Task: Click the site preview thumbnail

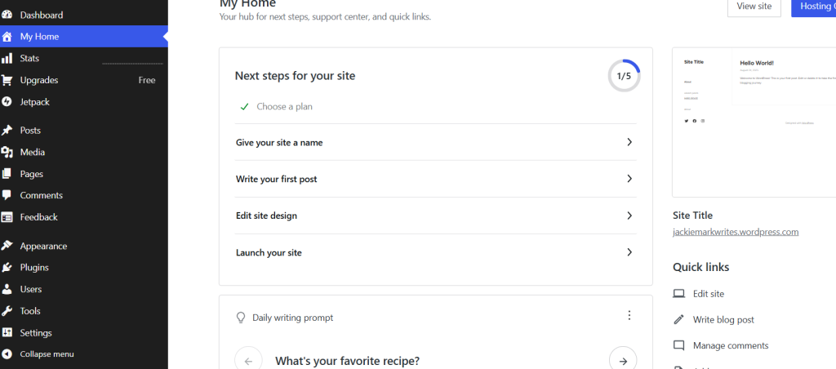Action: click(x=754, y=122)
